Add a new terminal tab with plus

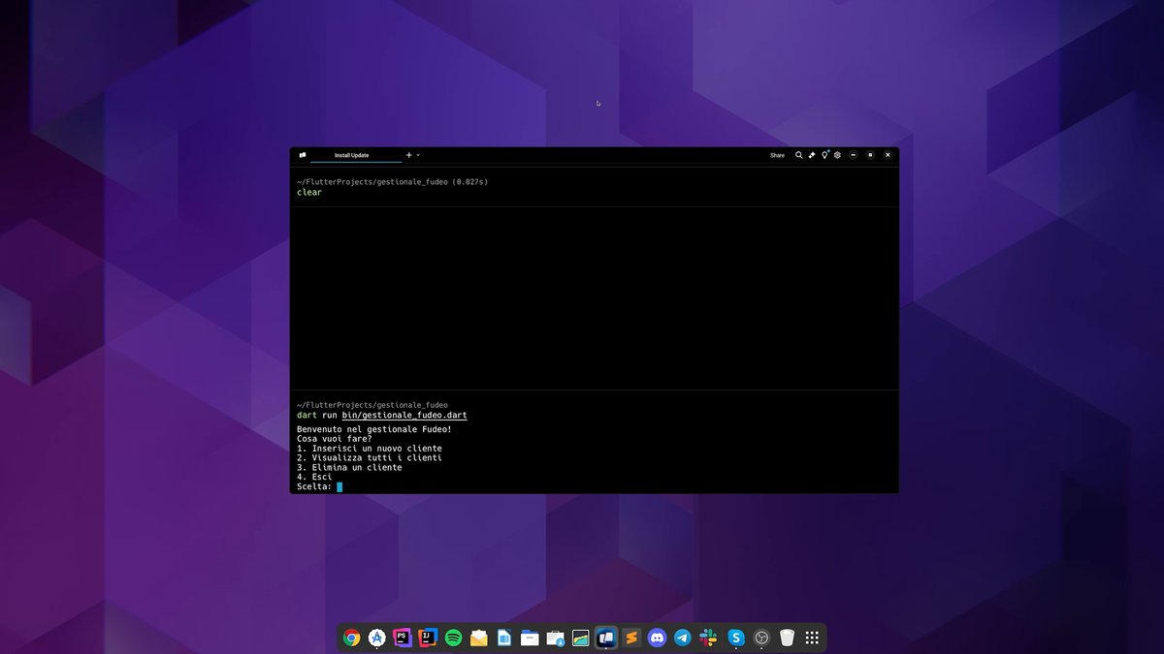coord(408,155)
